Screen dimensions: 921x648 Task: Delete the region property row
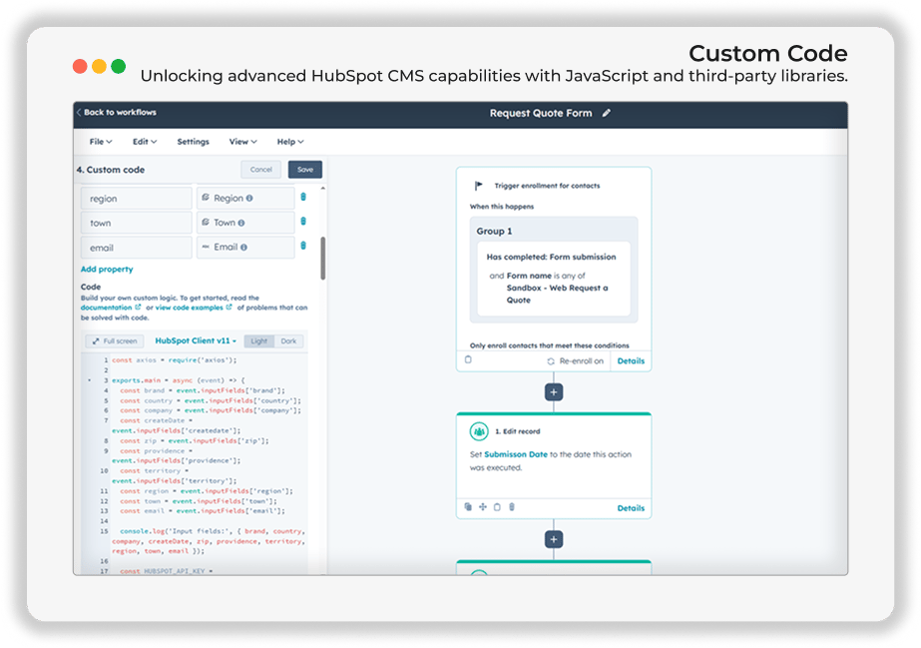point(303,197)
